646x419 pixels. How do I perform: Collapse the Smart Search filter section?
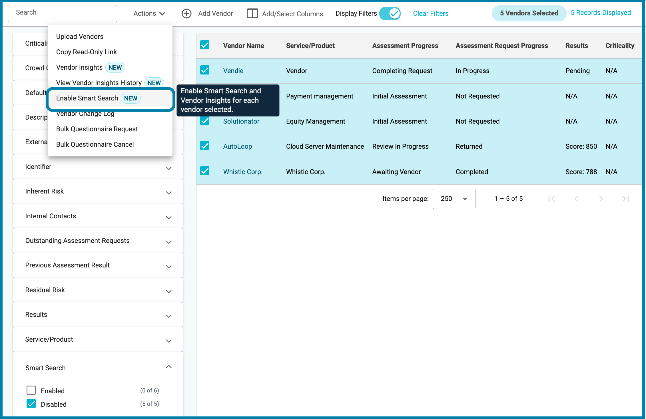[168, 367]
